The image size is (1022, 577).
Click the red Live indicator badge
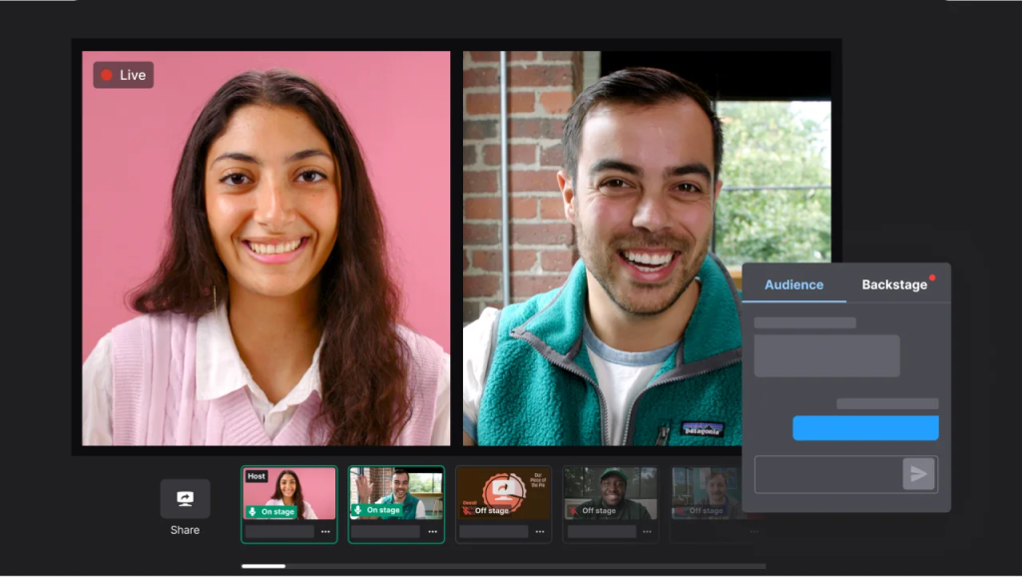point(123,75)
